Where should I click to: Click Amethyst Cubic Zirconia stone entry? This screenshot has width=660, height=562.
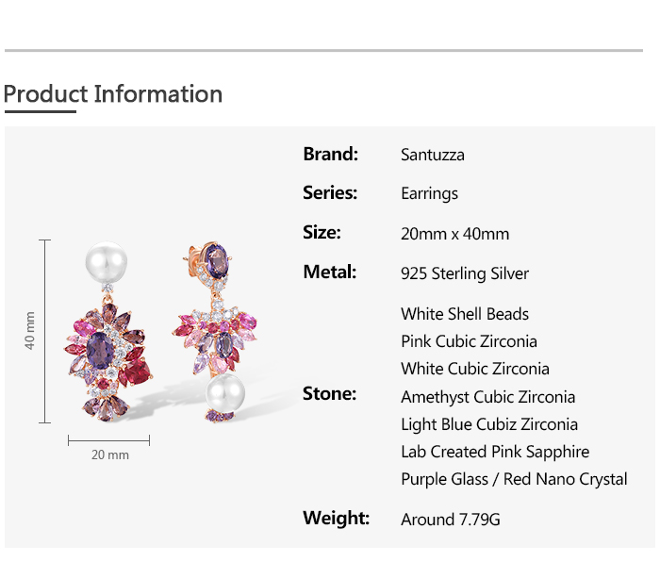point(487,397)
